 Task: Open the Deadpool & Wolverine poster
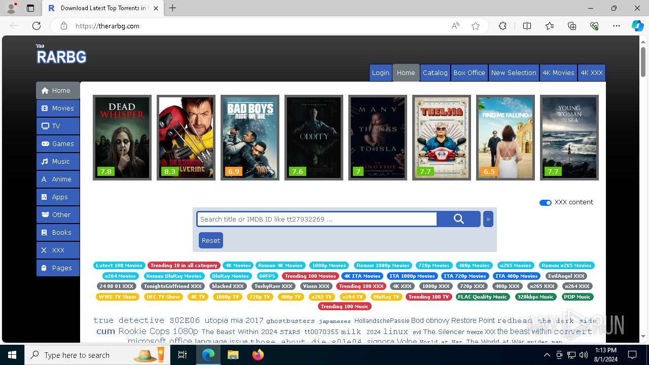point(186,137)
